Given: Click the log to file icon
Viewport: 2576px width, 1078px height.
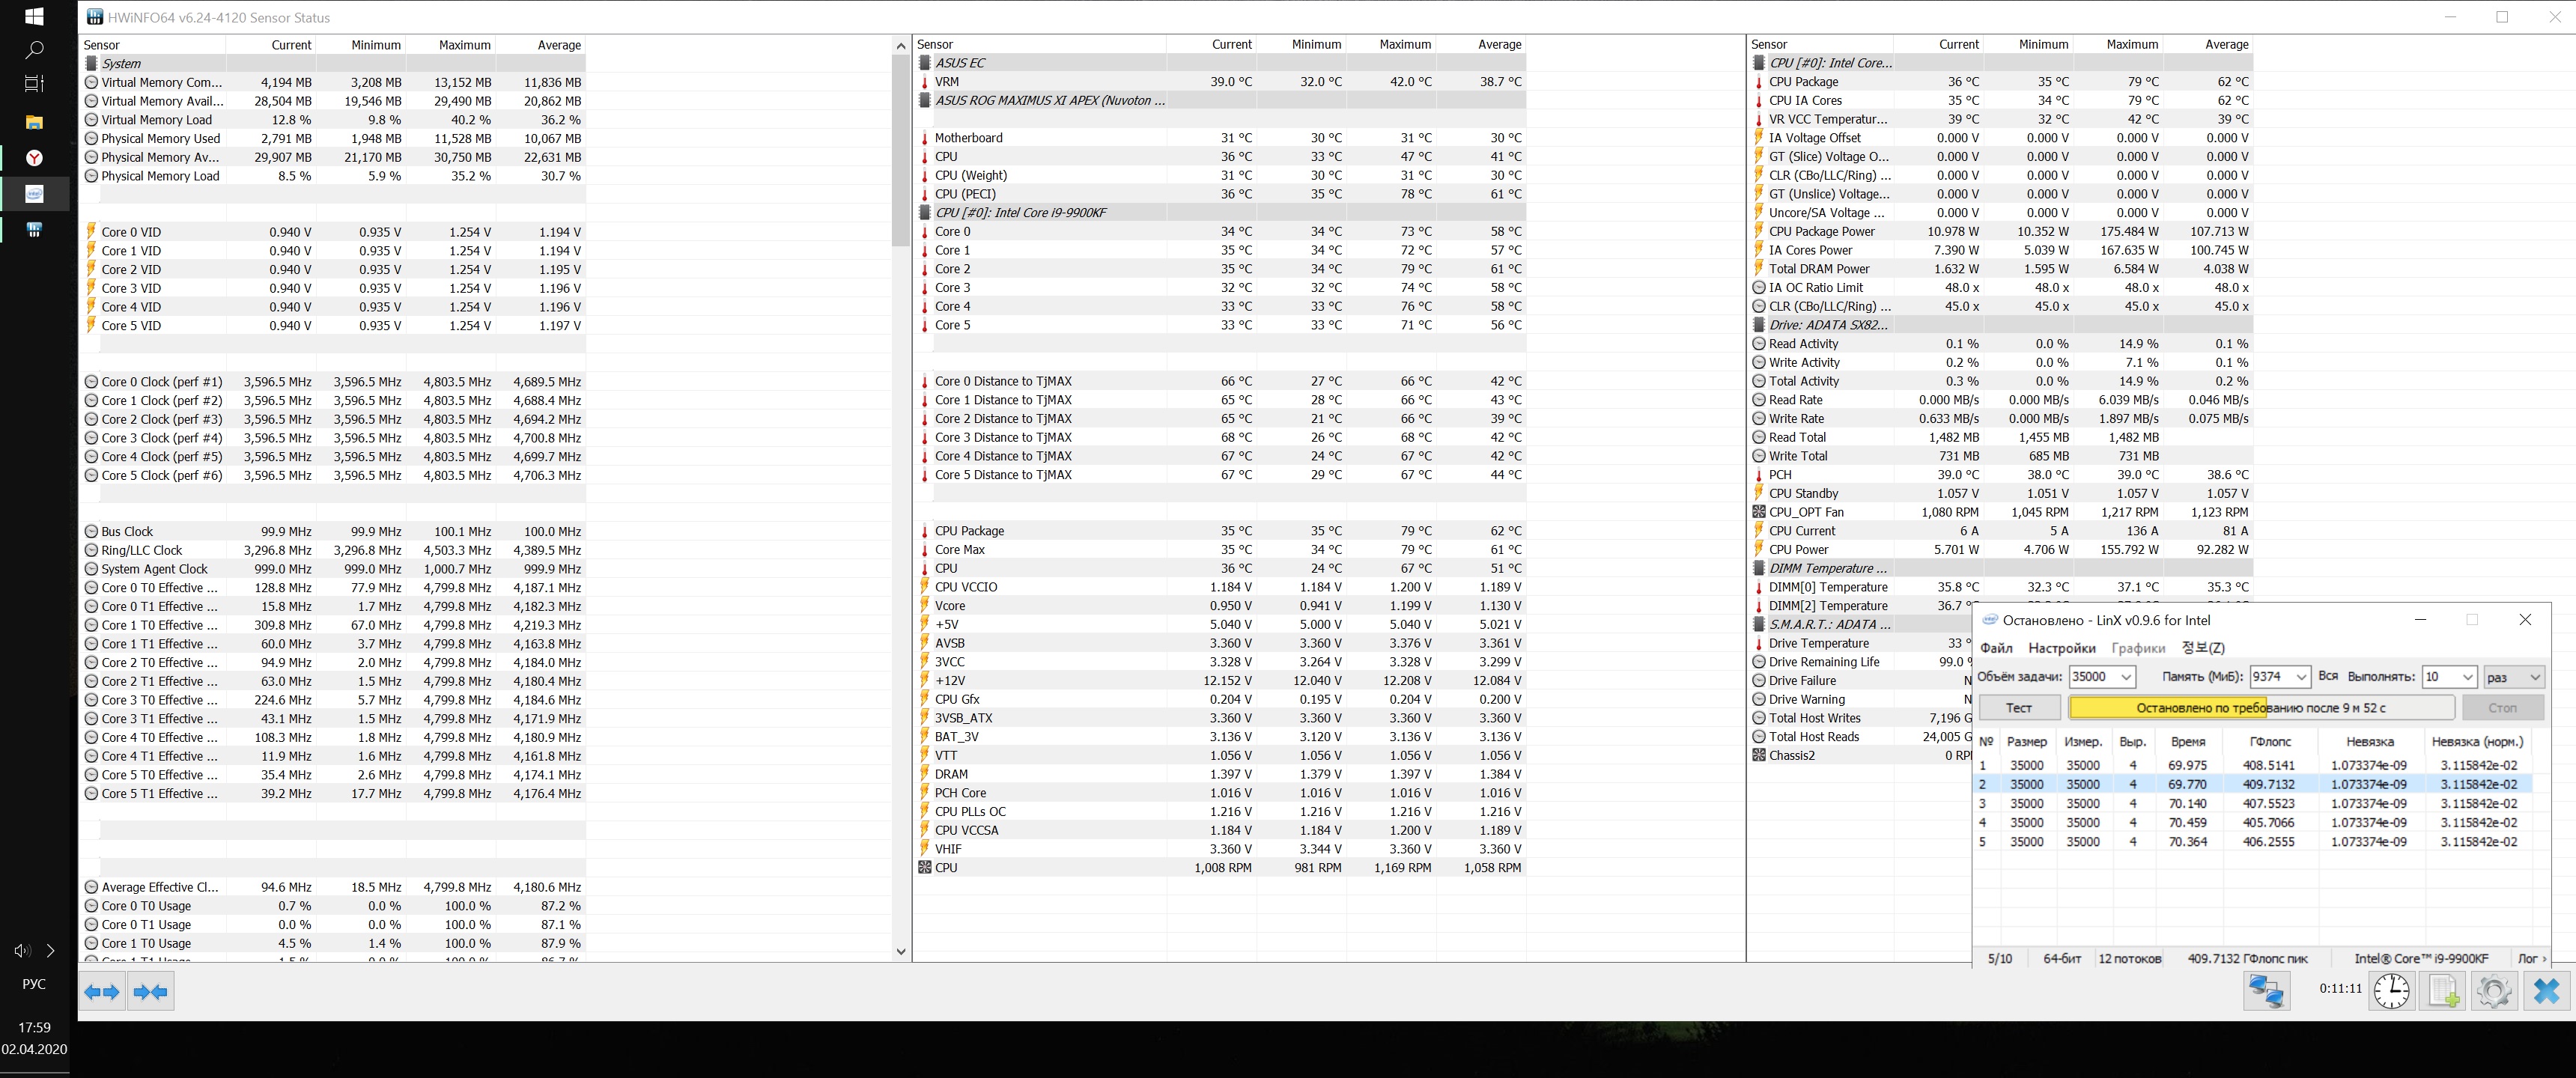Looking at the screenshot, I should tap(2443, 991).
